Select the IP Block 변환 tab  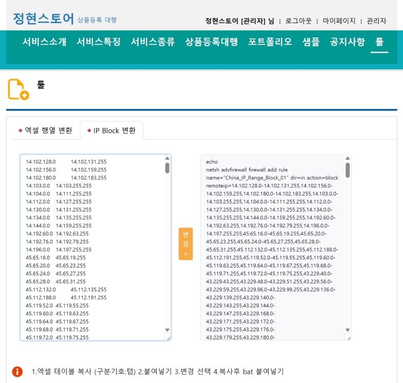[x=111, y=130]
